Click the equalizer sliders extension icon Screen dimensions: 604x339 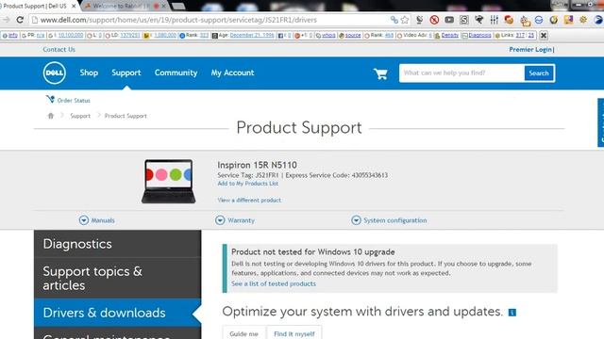click(495, 20)
